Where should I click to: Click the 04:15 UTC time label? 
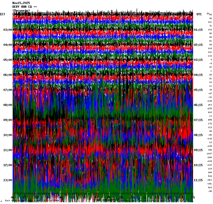pyautogui.click(x=198, y=75)
